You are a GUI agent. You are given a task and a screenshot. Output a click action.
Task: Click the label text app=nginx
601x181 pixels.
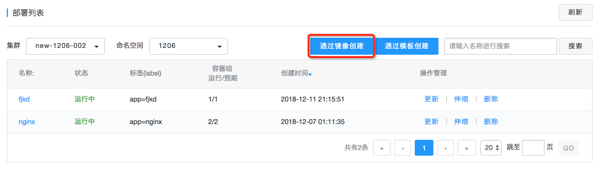click(146, 122)
